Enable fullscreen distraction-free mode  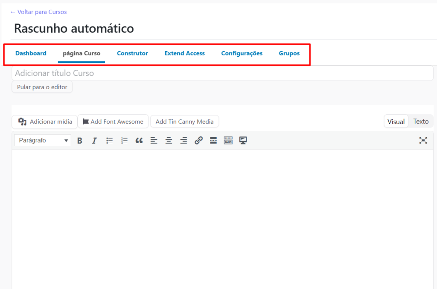(423, 141)
